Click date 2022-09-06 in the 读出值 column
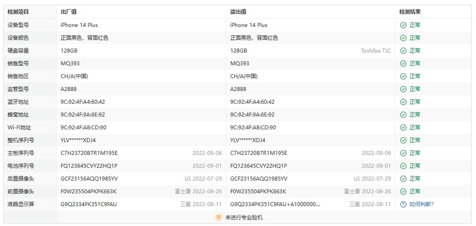This screenshot has width=476, height=226. tap(377, 153)
